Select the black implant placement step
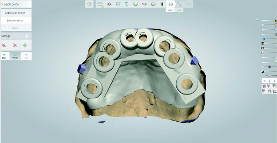This screenshot has width=277, height=143. tap(162, 4)
